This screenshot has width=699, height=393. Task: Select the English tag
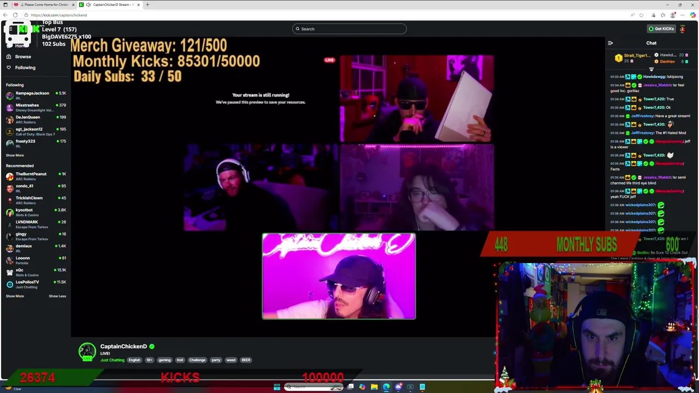pyautogui.click(x=134, y=360)
